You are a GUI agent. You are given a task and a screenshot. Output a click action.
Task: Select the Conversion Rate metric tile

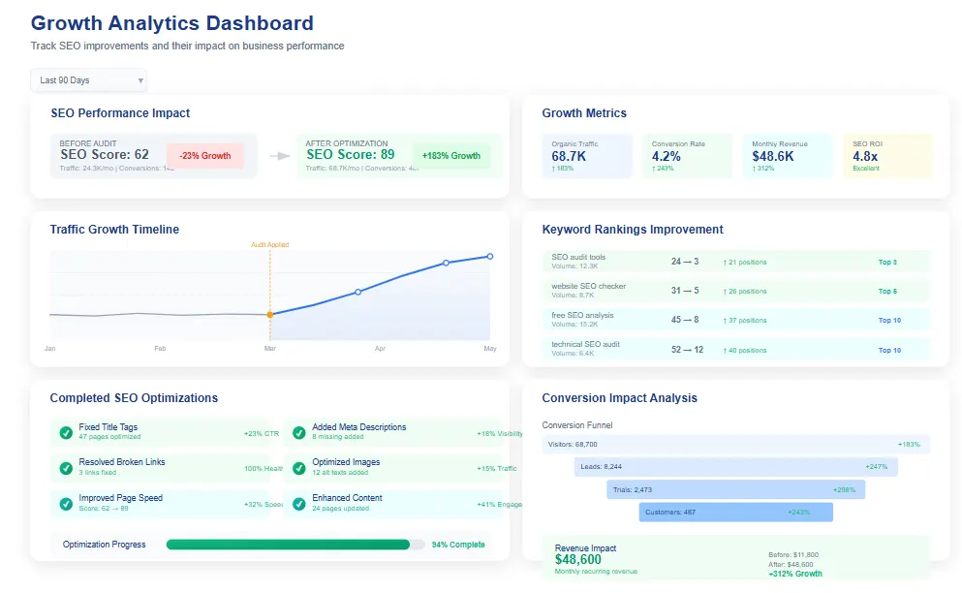688,155
